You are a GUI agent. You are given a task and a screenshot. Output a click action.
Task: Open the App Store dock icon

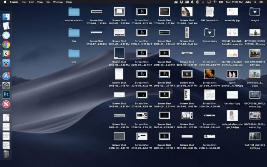6,76
